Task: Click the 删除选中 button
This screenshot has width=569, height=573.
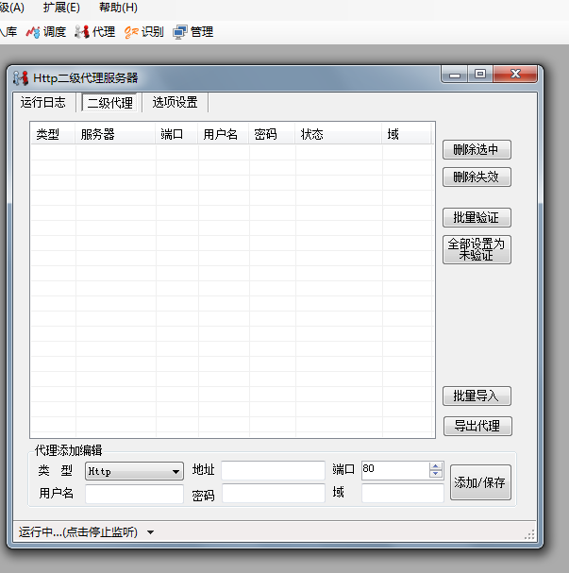Action: tap(477, 150)
